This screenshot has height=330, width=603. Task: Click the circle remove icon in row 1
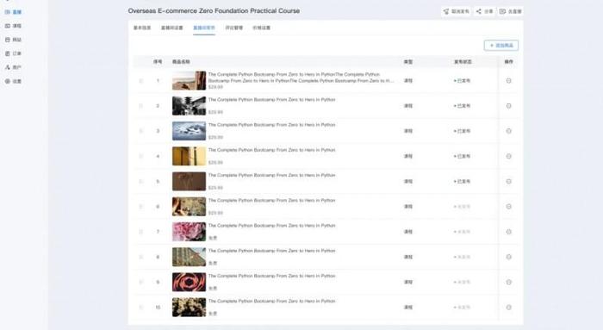pos(508,81)
